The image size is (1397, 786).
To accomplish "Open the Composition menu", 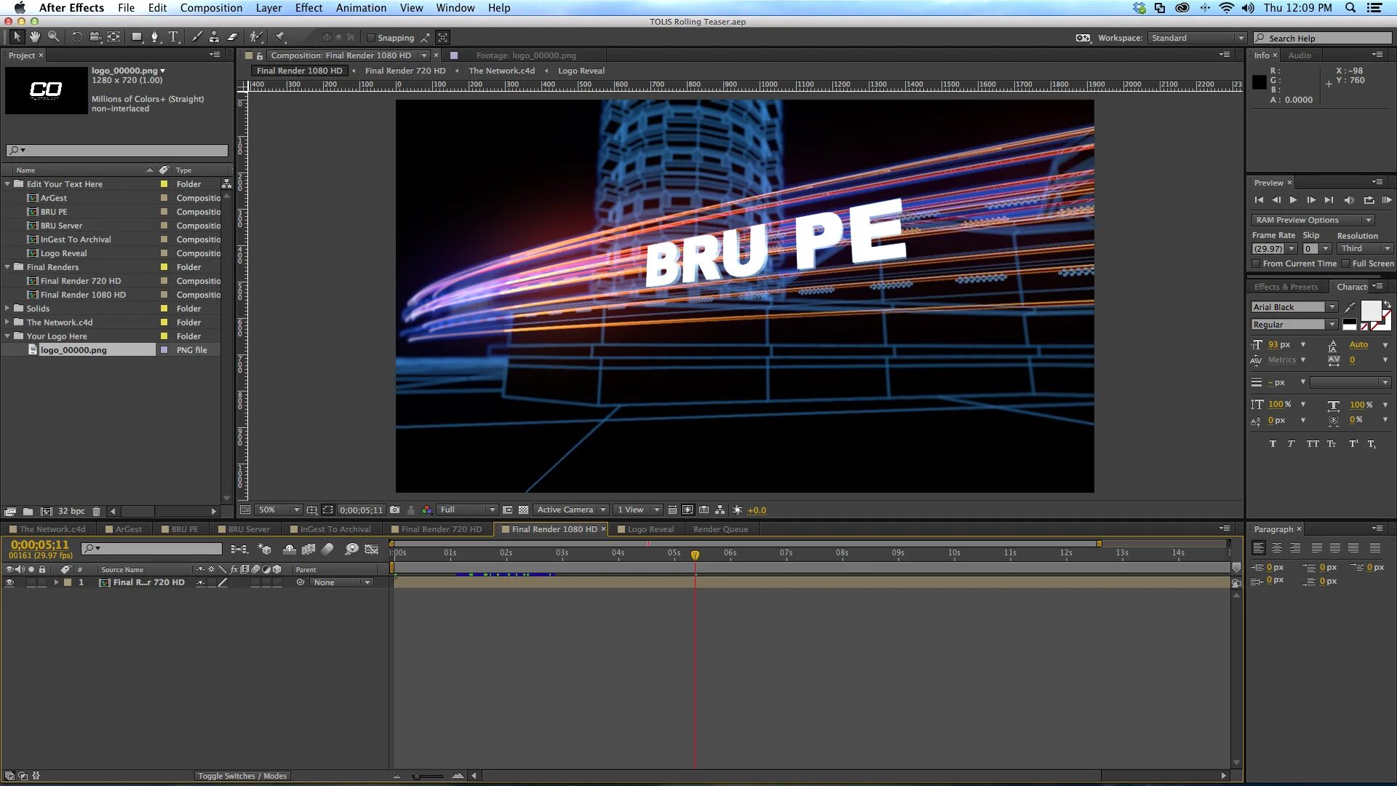I will (211, 8).
